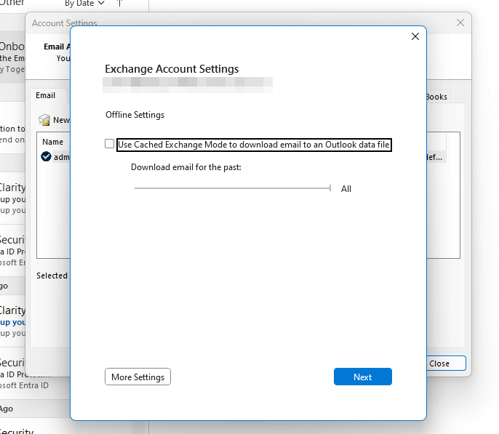
Task: Click Close button in Account Settings window
Action: pos(446,363)
